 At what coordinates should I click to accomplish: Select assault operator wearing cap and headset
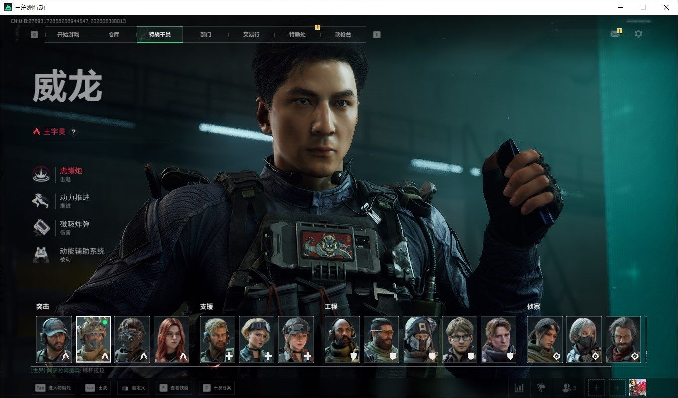[54, 339]
